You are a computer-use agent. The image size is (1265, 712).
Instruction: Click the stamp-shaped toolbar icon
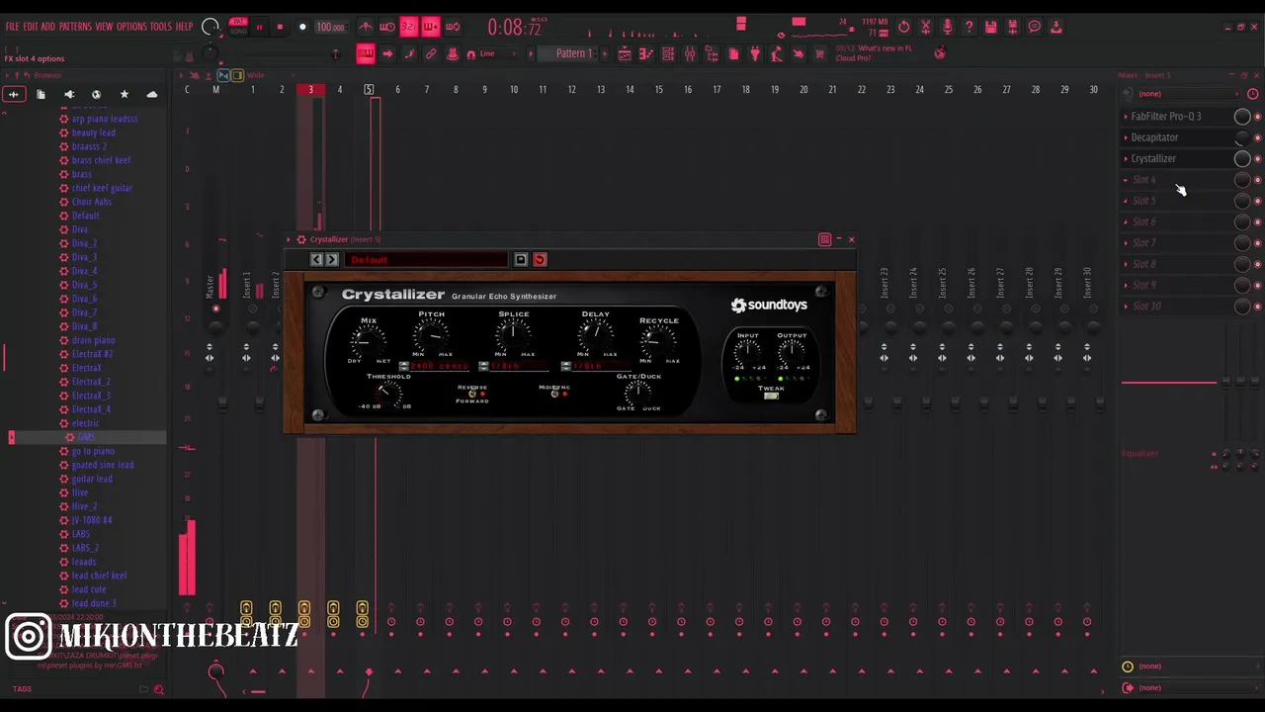coord(453,53)
